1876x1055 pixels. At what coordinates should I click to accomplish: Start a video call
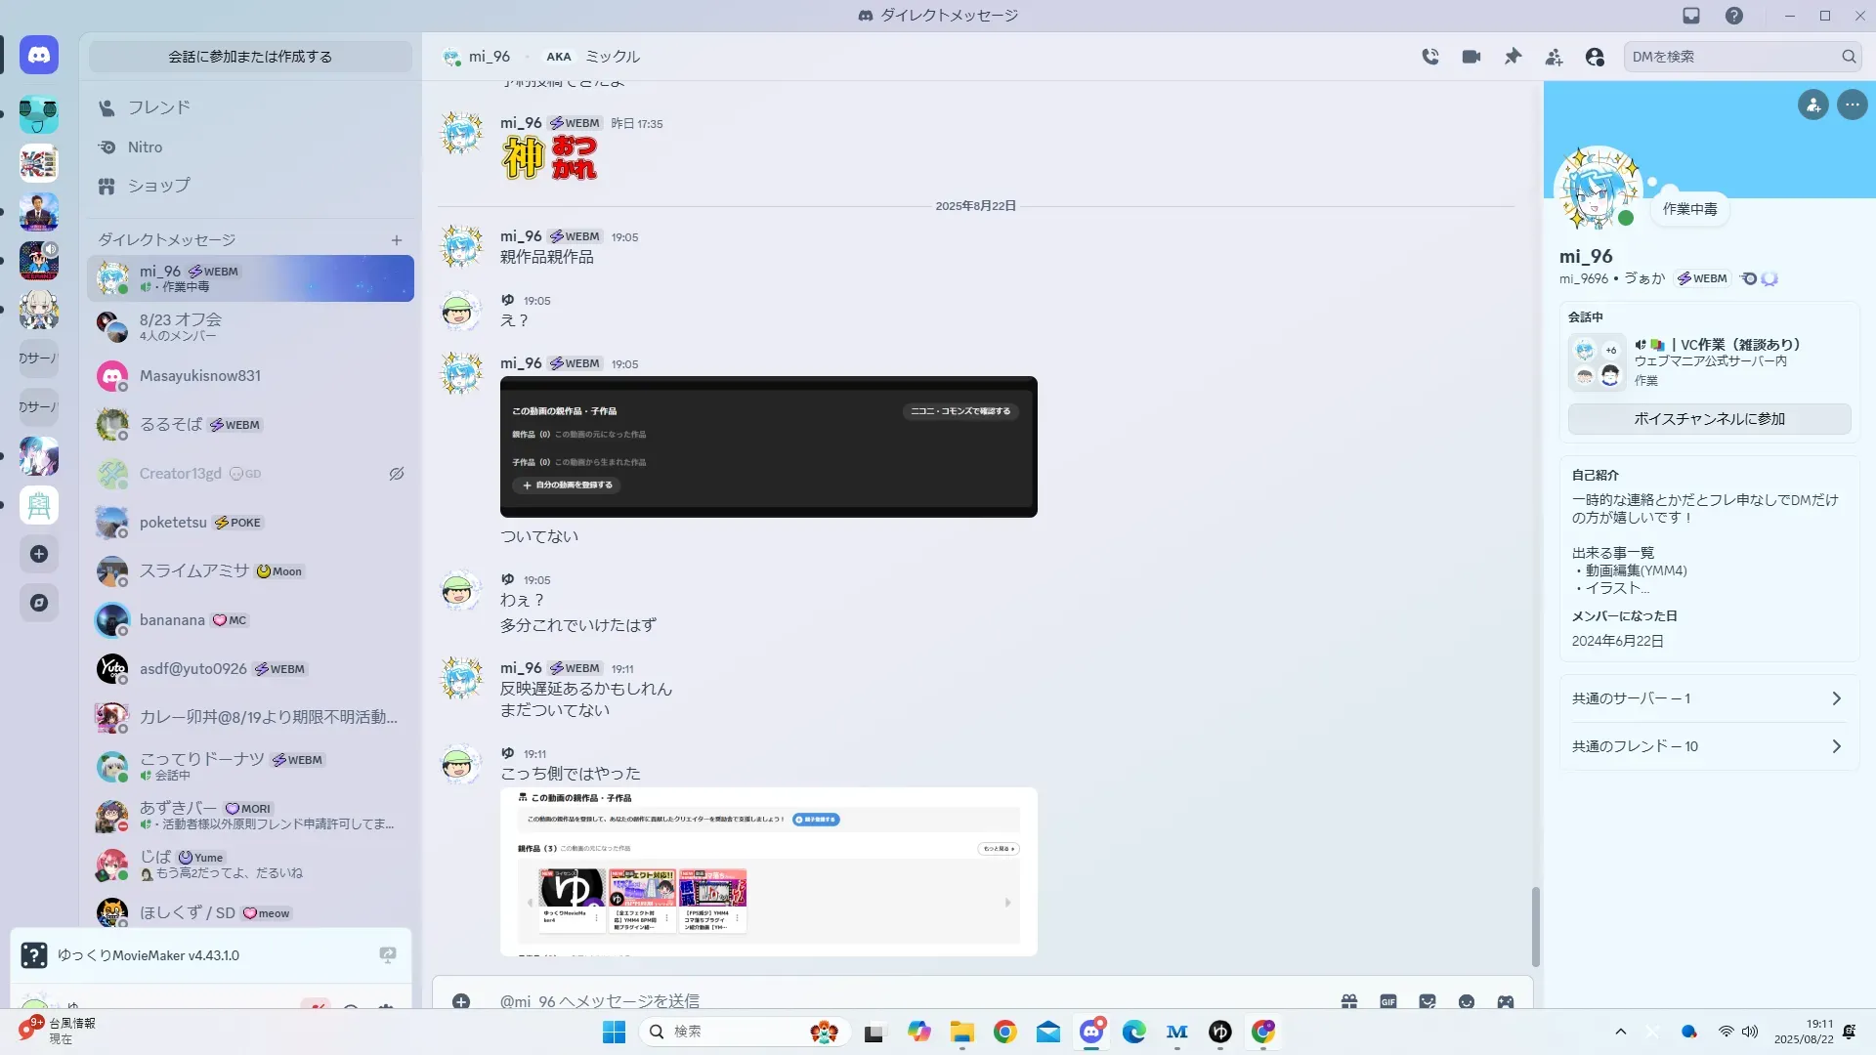click(x=1471, y=57)
